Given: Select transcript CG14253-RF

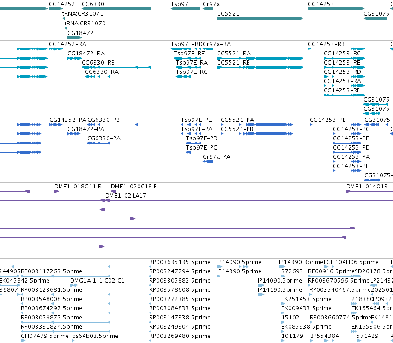Looking at the screenshot, I should 342,90.
